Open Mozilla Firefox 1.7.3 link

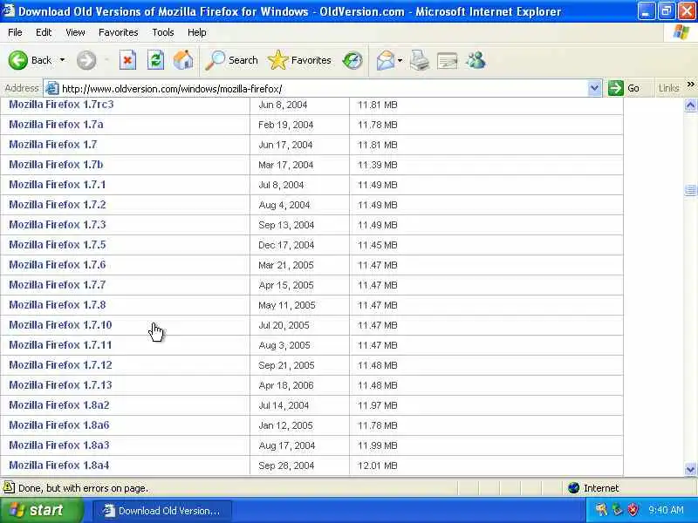click(58, 225)
